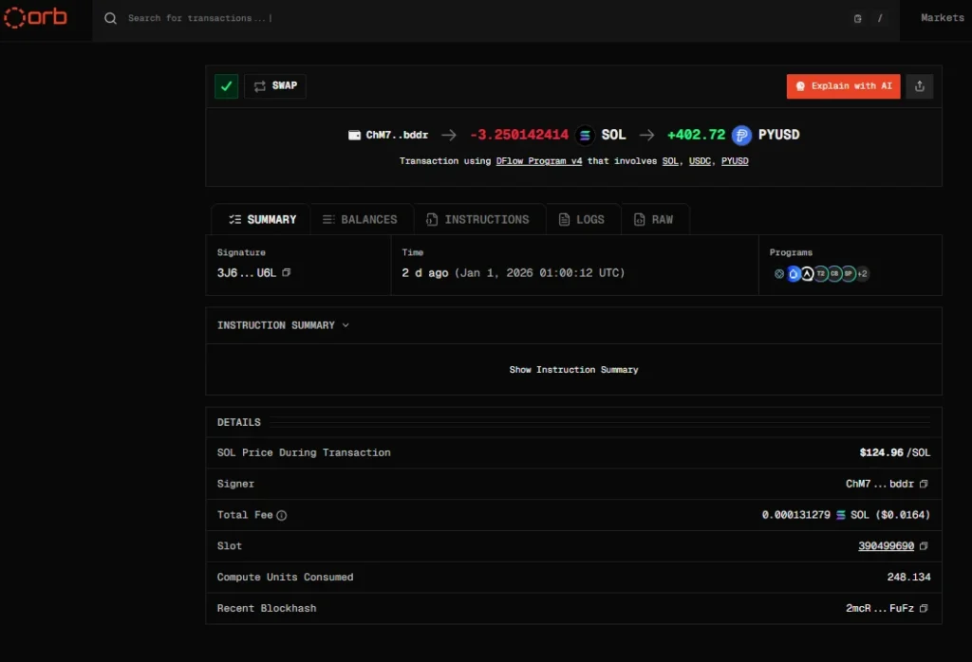Click the magnifying glass search icon

pyautogui.click(x=110, y=17)
